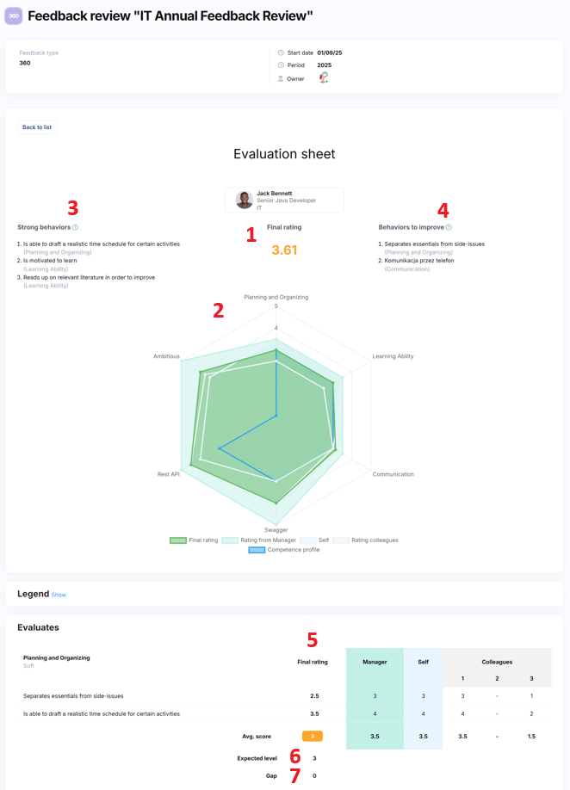Viewport: 570px width, 790px height.
Task: Toggle Rating from Manager legend entry
Action: pos(260,540)
